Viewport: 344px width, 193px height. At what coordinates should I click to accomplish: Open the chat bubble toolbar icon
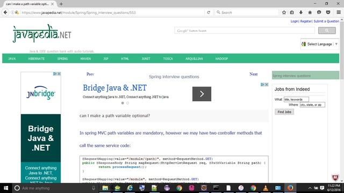tap(319, 12)
